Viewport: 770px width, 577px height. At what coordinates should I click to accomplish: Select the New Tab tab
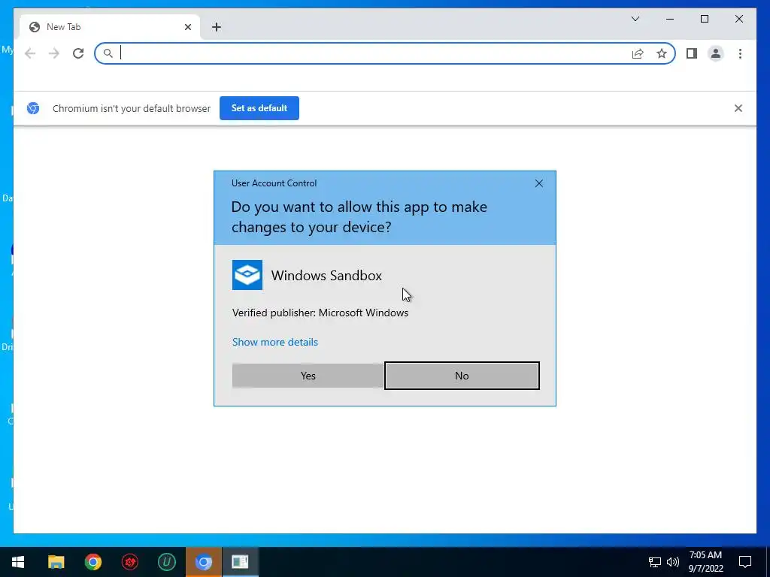110,27
